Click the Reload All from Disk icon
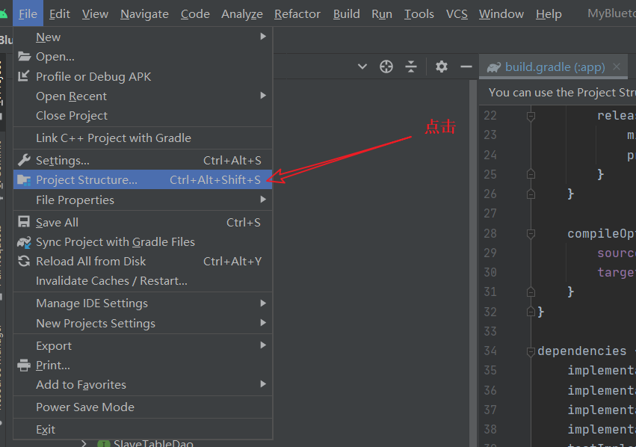The width and height of the screenshot is (636, 447). pos(24,261)
